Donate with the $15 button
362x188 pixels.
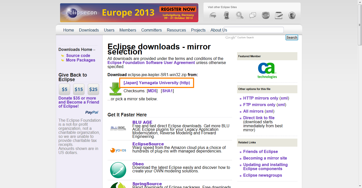[x=79, y=89]
